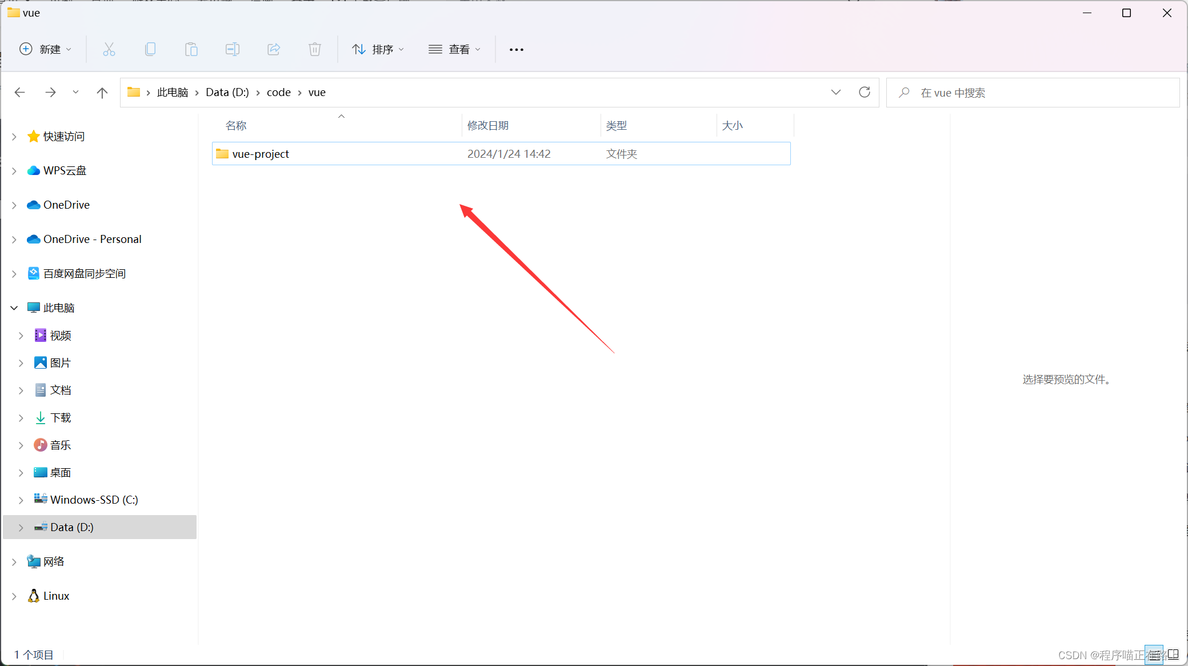Click code breadcrumb in address bar

click(279, 92)
